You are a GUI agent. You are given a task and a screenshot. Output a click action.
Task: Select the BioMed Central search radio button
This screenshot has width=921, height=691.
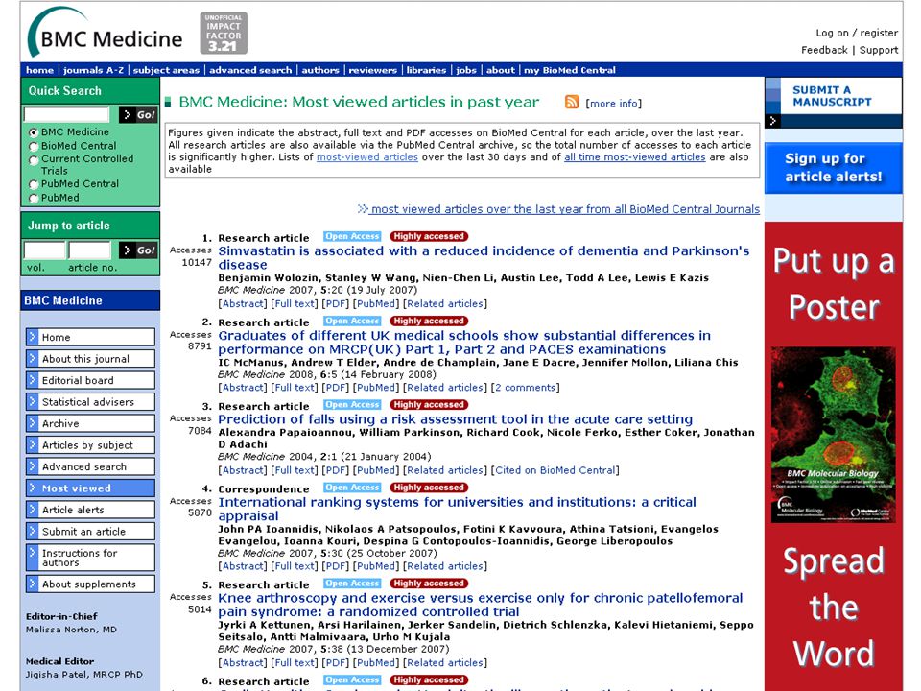(x=34, y=146)
